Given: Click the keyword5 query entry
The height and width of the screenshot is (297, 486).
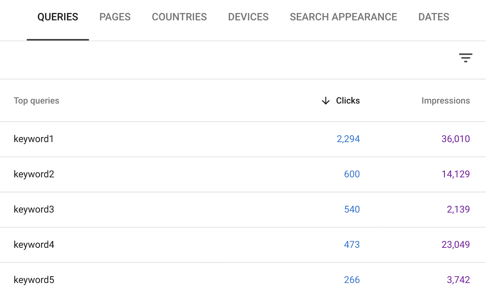Looking at the screenshot, I should coord(34,280).
